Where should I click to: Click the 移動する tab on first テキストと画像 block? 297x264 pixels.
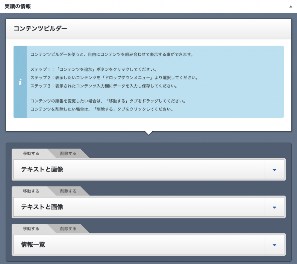[x=31, y=153]
